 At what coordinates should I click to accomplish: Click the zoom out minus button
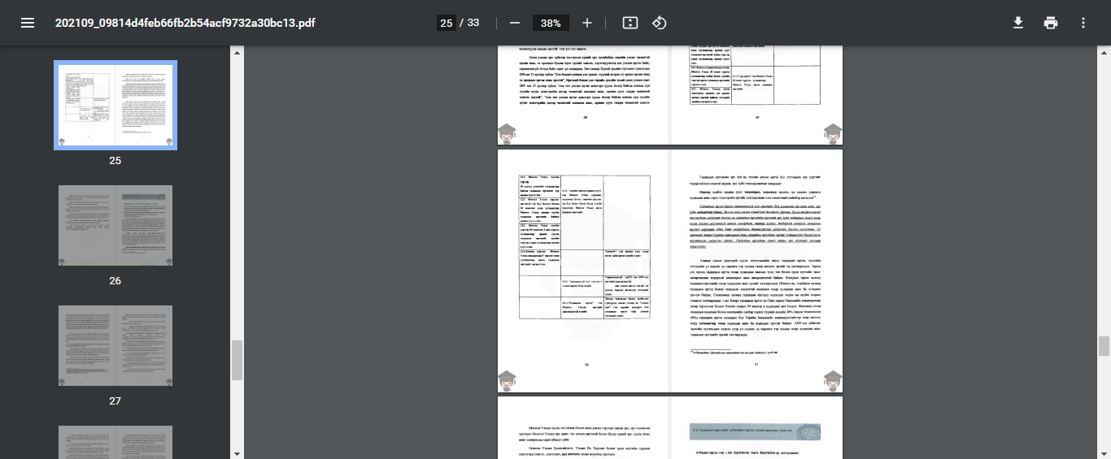coord(514,23)
